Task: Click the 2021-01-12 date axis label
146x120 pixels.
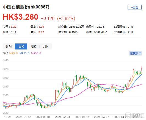Action: tap(24, 117)
